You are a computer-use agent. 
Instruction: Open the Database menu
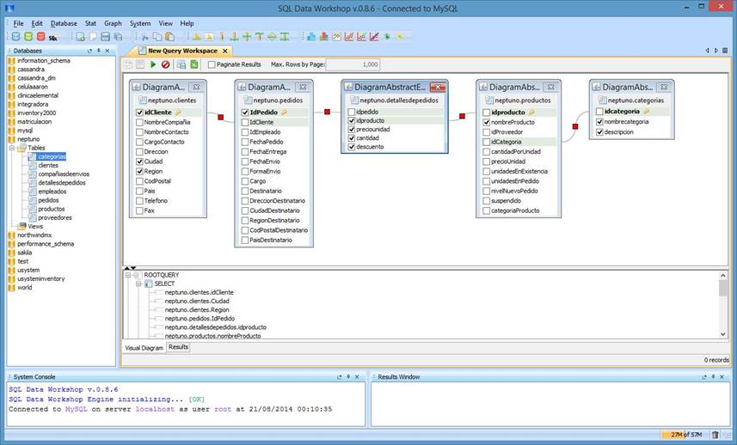pyautogui.click(x=63, y=23)
